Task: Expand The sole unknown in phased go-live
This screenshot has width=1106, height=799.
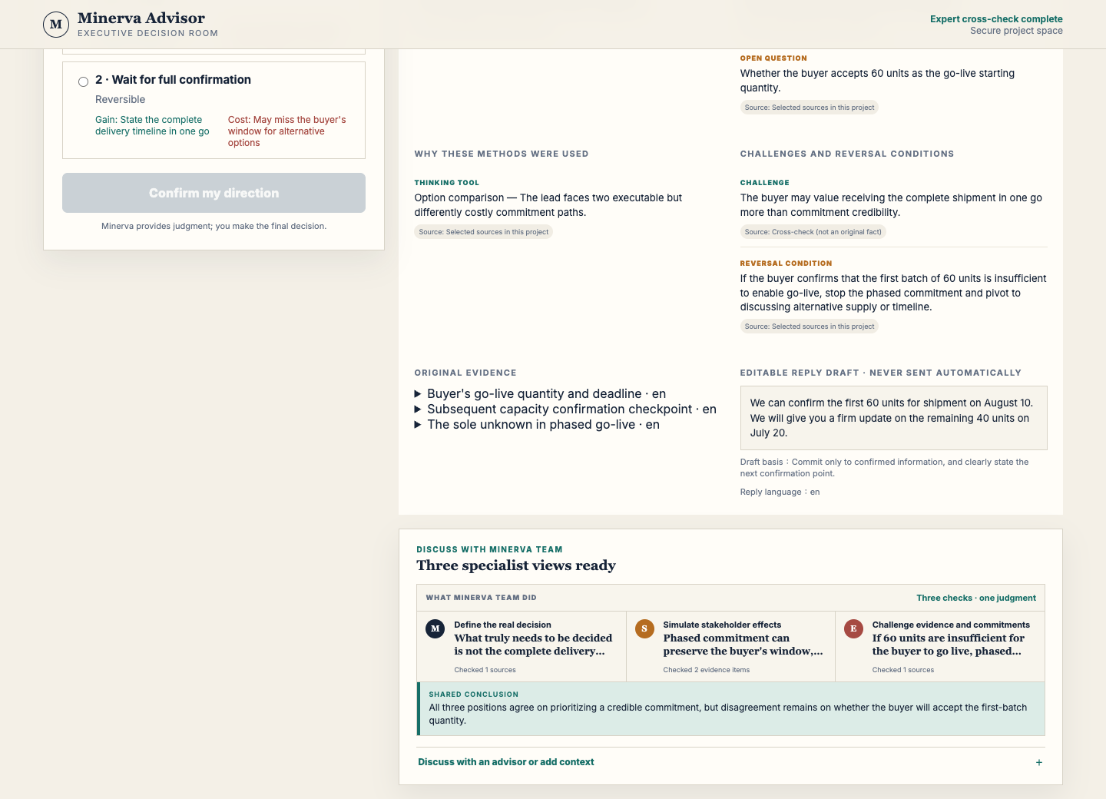Action: click(x=537, y=424)
